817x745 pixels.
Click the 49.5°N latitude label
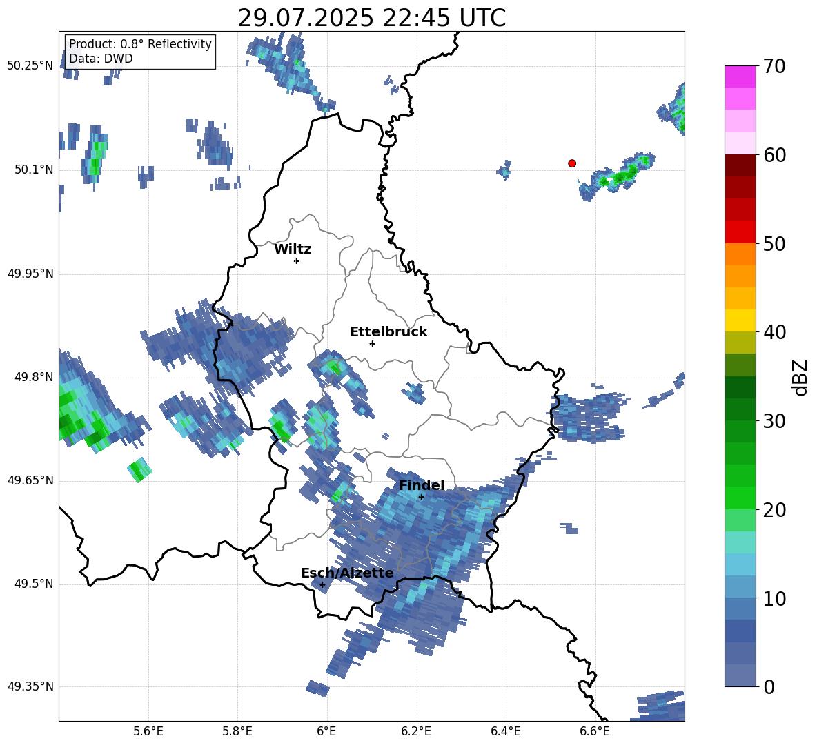tap(34, 584)
